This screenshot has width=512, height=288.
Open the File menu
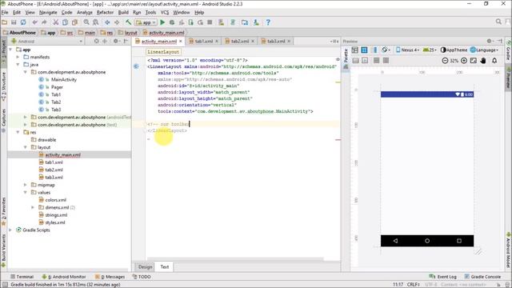5,13
